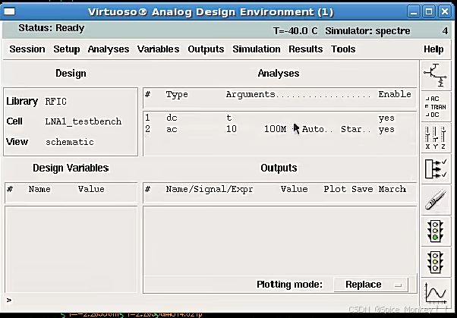Open the Session menu
This screenshot has width=457, height=318.
(x=27, y=49)
